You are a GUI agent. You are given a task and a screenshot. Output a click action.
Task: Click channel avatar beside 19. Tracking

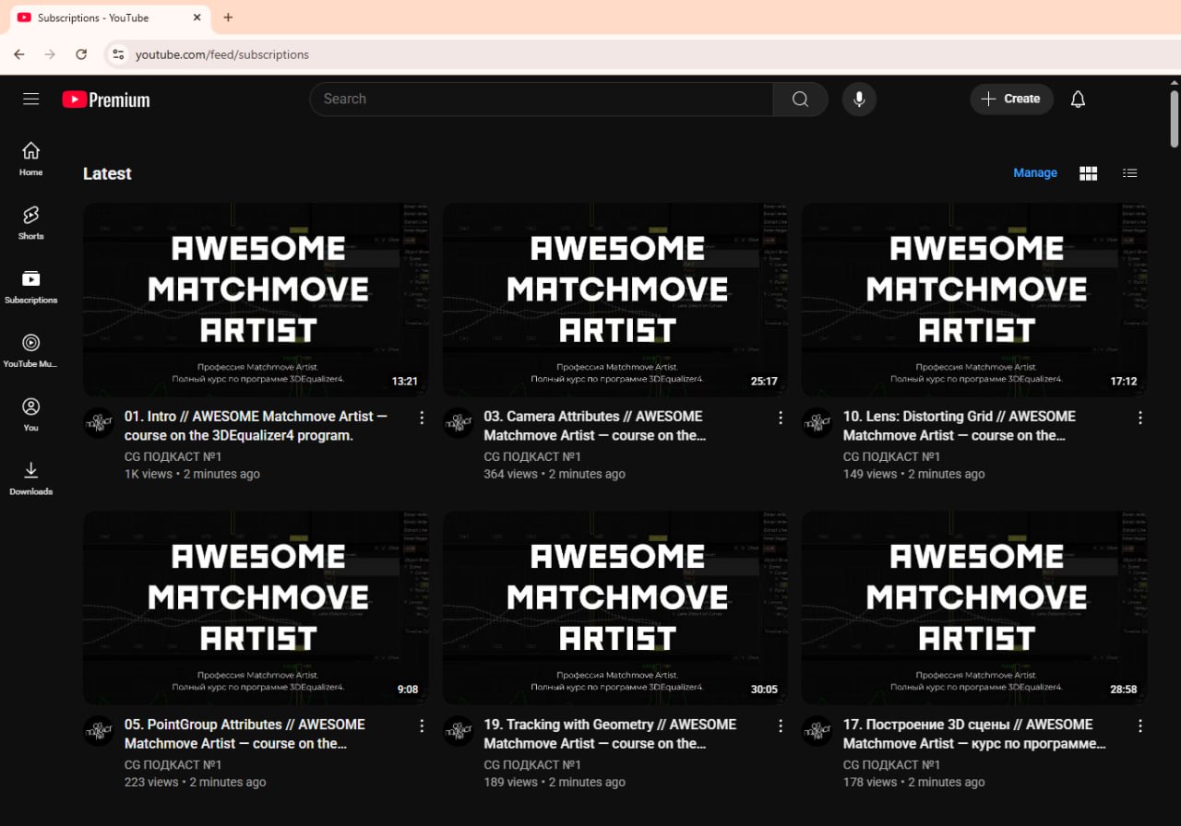tap(459, 731)
